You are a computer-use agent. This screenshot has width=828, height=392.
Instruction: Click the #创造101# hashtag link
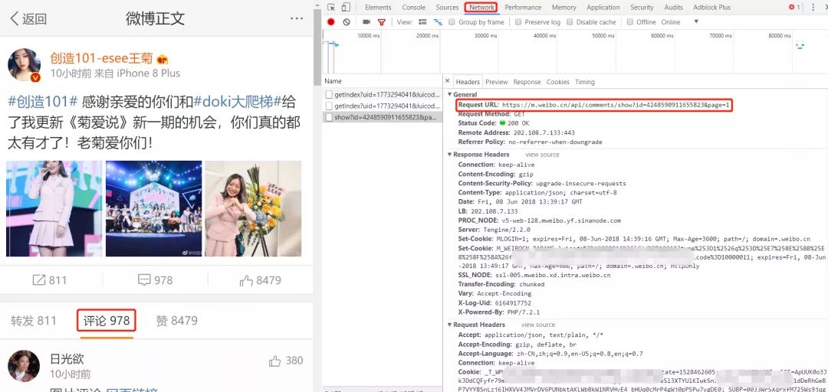(x=43, y=101)
